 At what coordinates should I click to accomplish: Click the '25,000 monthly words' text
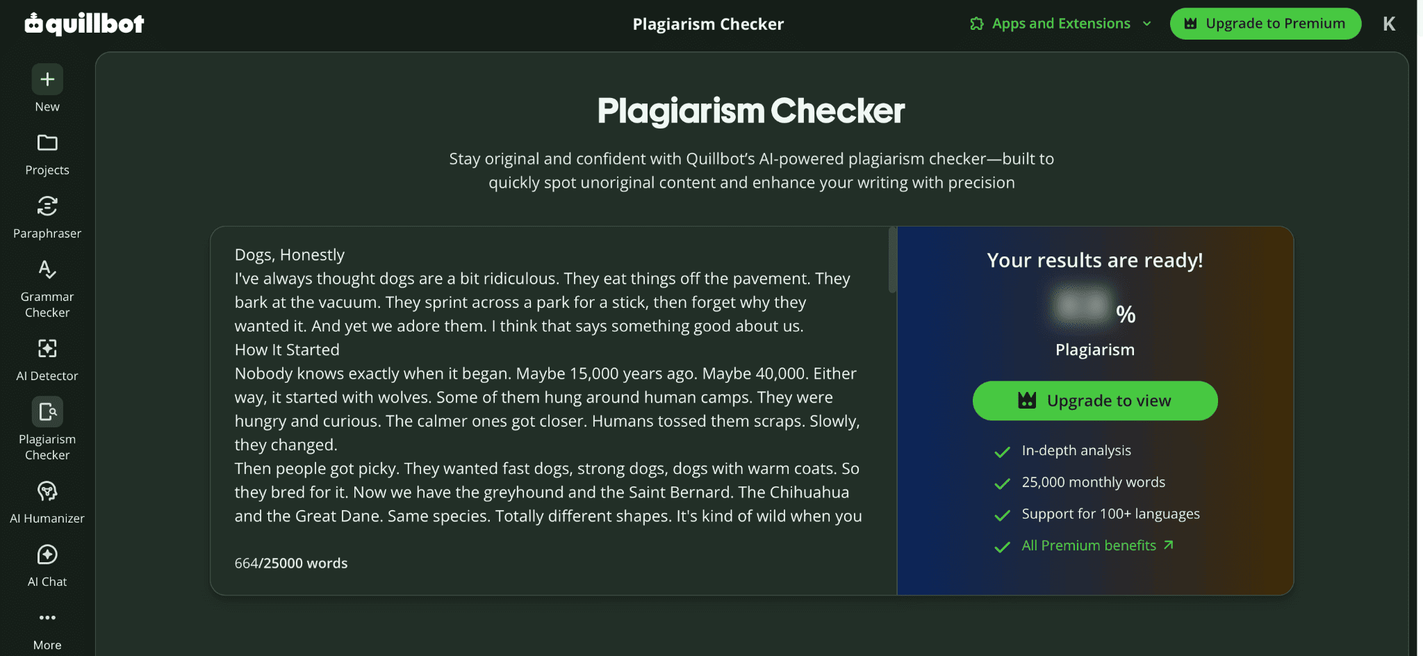tap(1094, 482)
